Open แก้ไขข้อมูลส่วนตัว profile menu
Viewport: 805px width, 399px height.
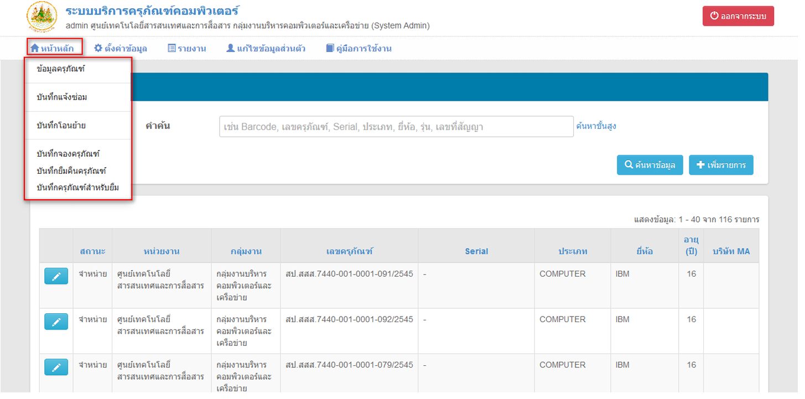click(x=266, y=48)
